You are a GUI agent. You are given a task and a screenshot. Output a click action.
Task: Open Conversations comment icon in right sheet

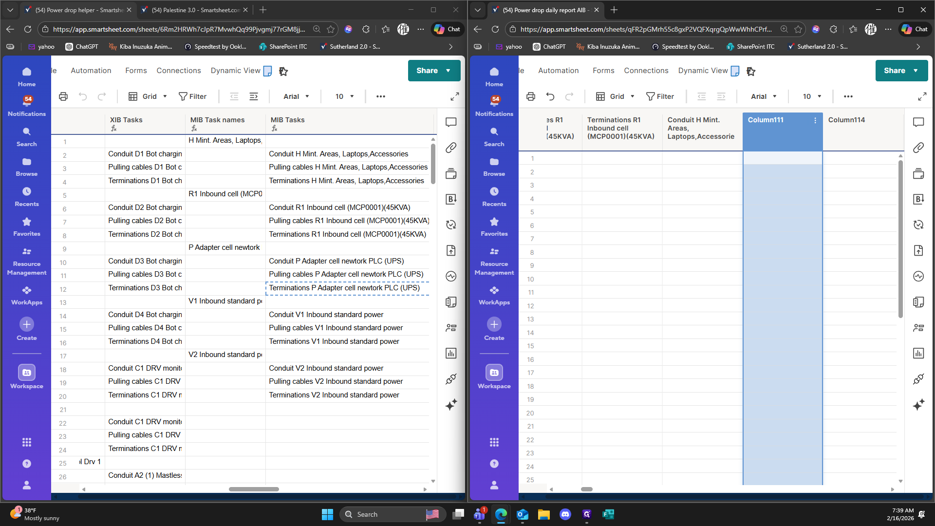[918, 122]
